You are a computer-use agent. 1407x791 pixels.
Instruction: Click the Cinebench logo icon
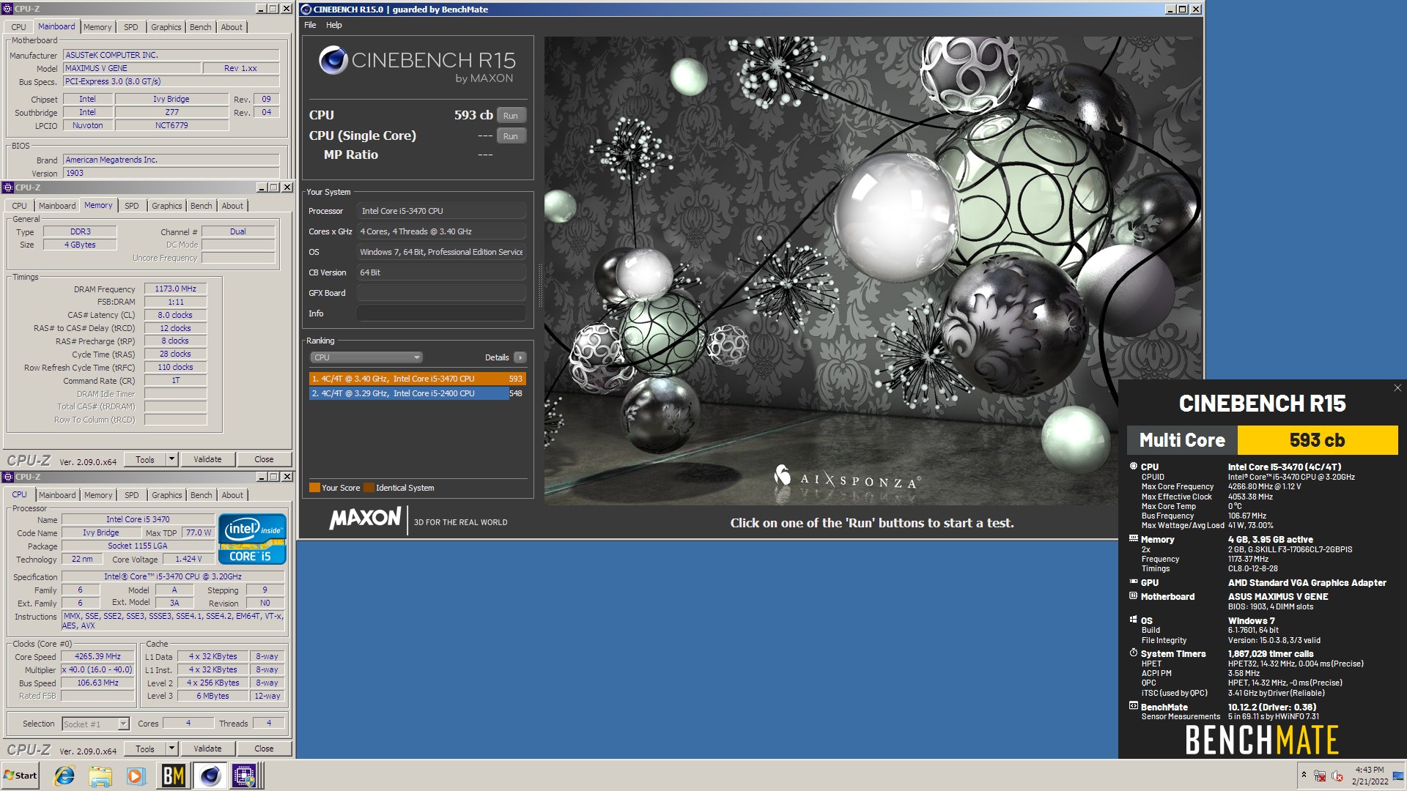[x=333, y=60]
